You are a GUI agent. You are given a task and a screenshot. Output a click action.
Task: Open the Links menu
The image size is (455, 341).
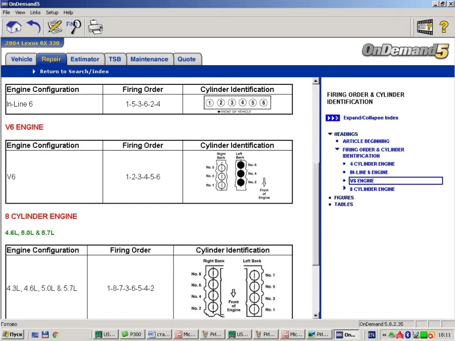35,13
